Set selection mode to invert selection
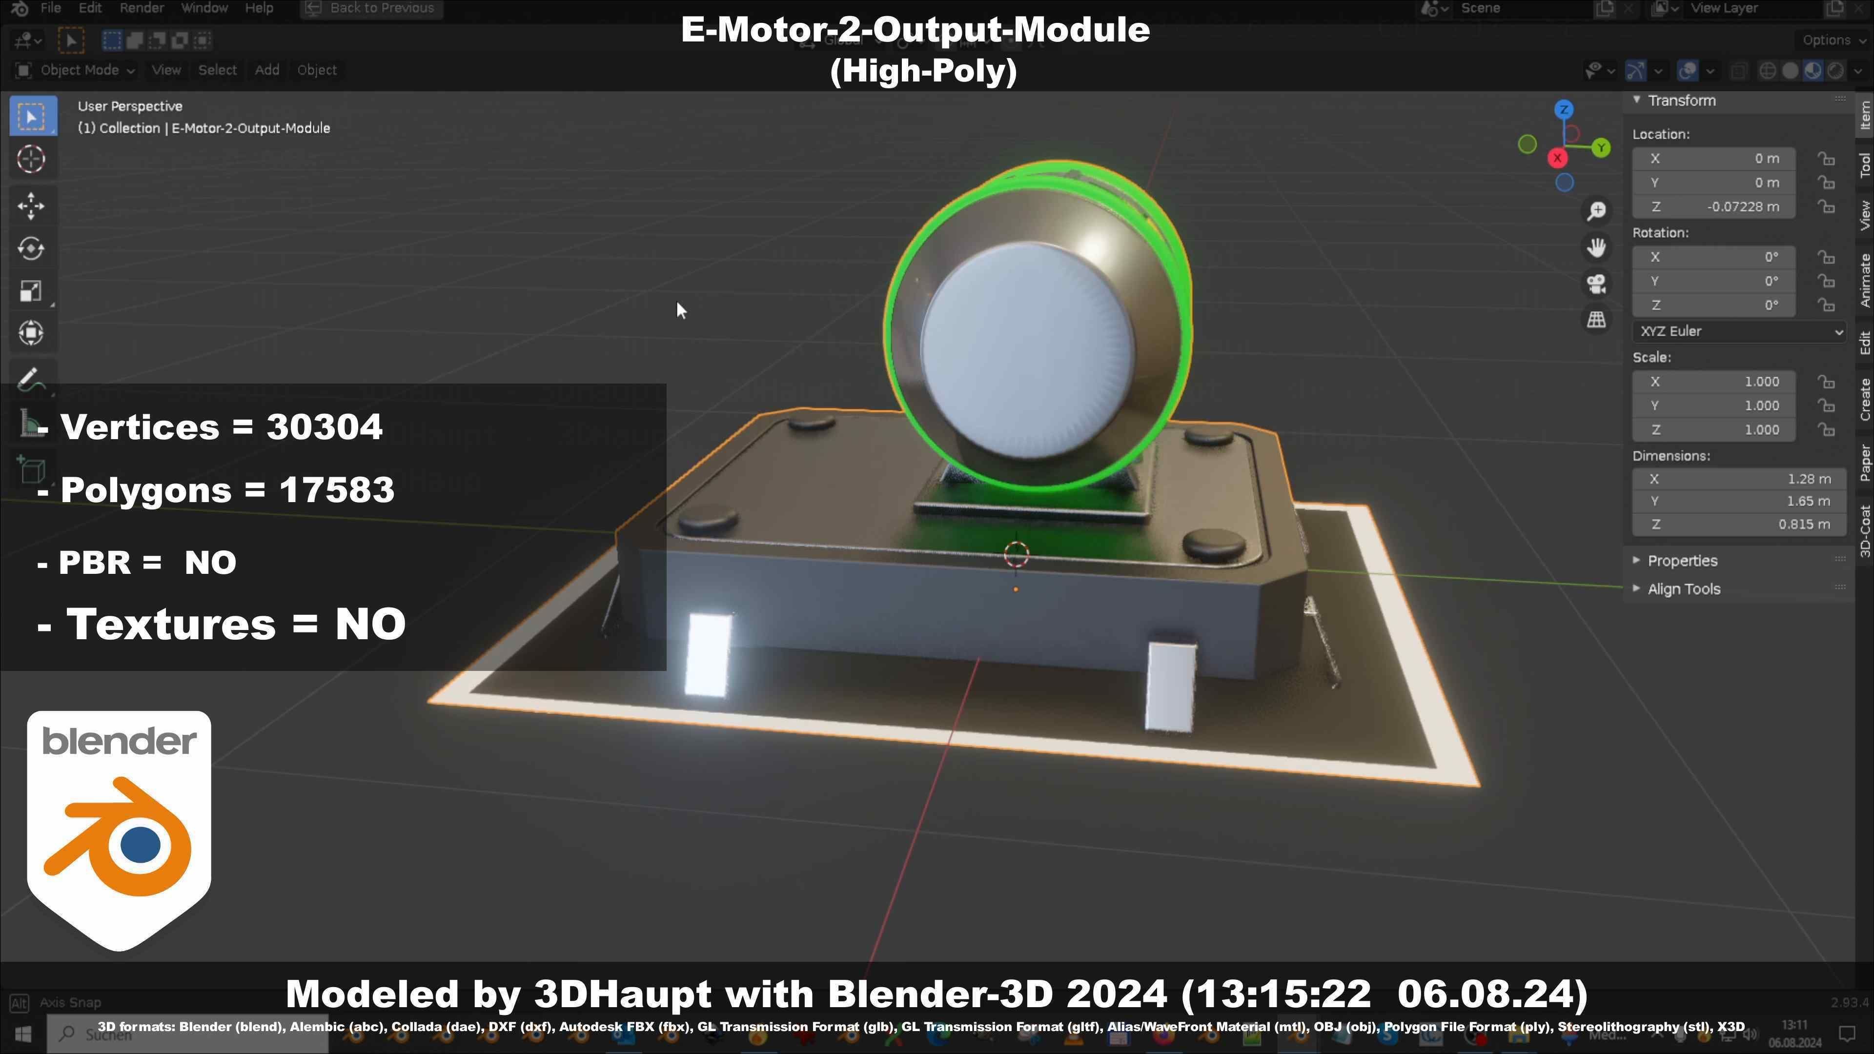1874x1054 pixels. pyautogui.click(x=179, y=40)
